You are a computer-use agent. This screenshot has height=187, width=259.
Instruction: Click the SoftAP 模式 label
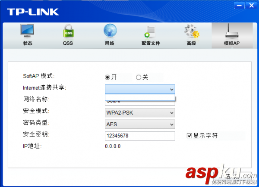pyautogui.click(x=39, y=76)
